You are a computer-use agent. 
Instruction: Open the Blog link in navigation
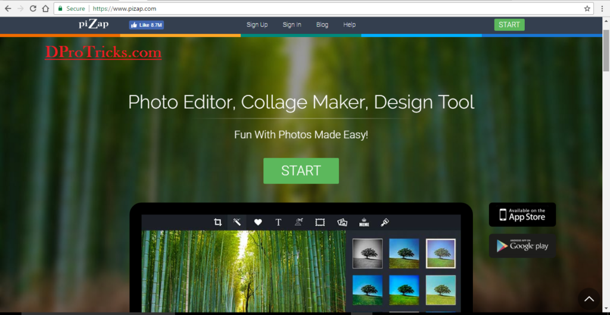click(x=322, y=24)
